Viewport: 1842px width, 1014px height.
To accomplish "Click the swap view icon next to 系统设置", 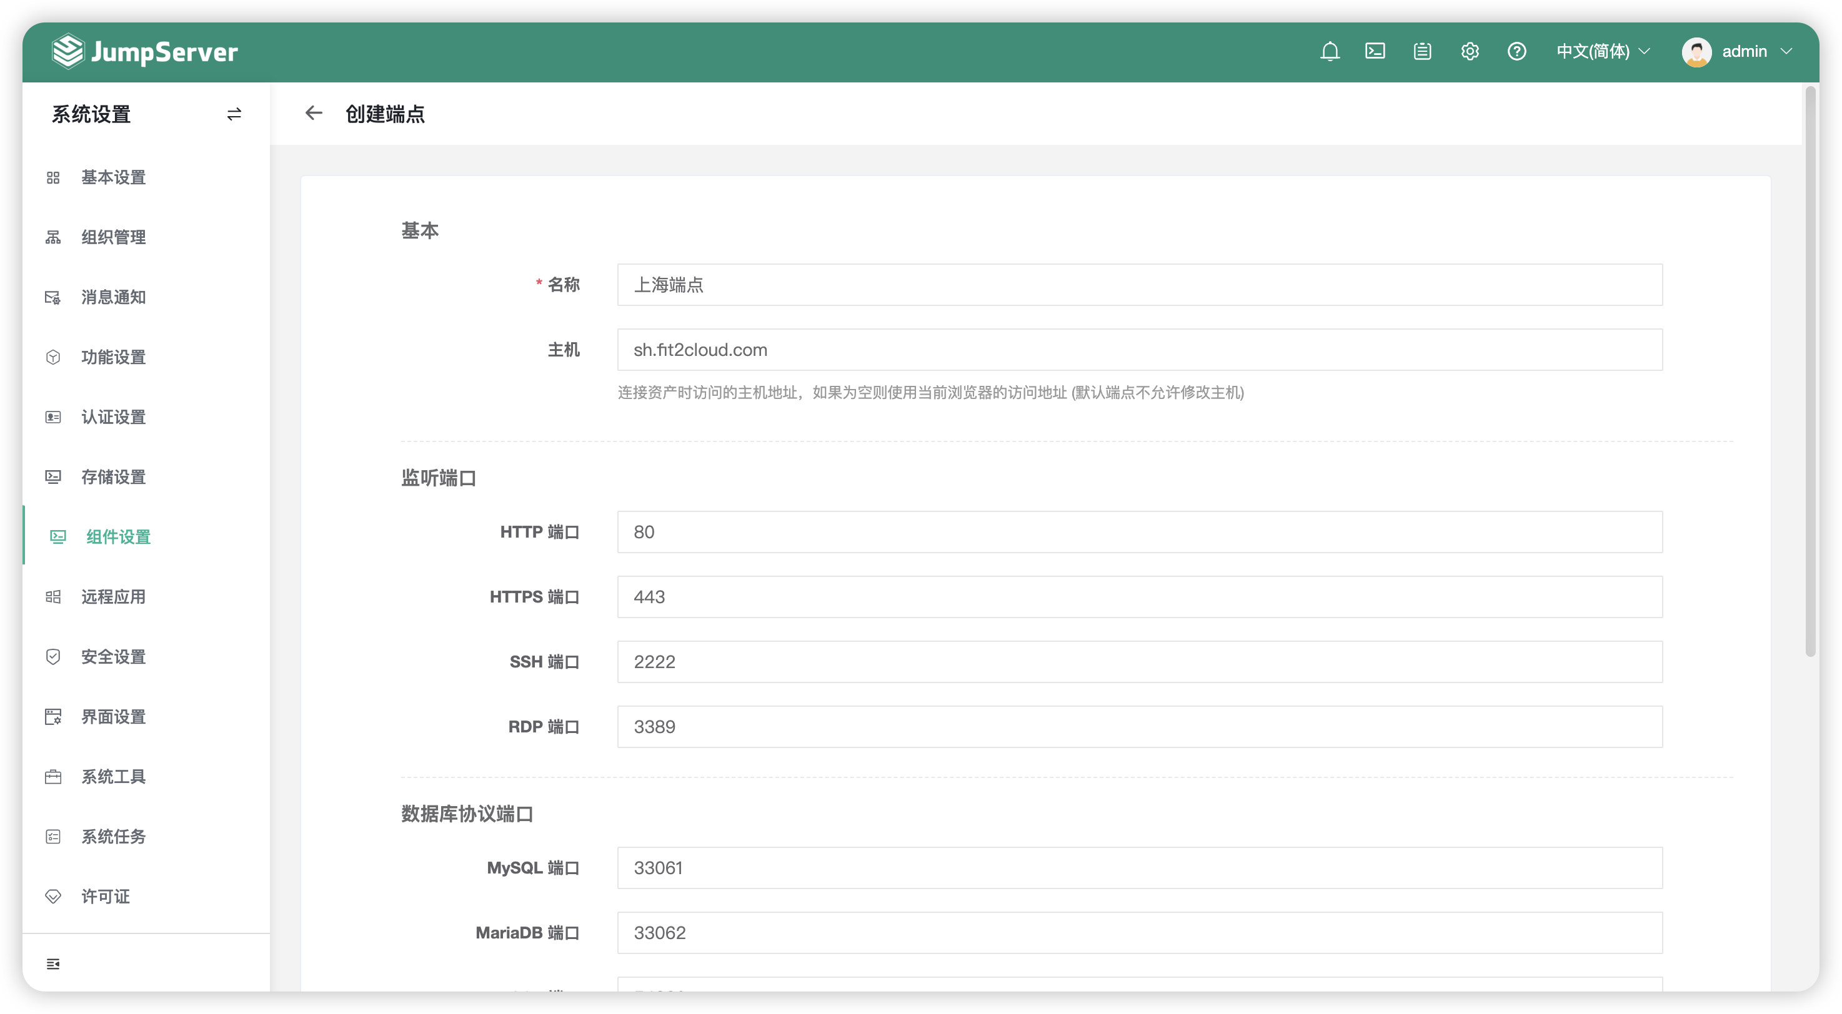I will tap(234, 114).
